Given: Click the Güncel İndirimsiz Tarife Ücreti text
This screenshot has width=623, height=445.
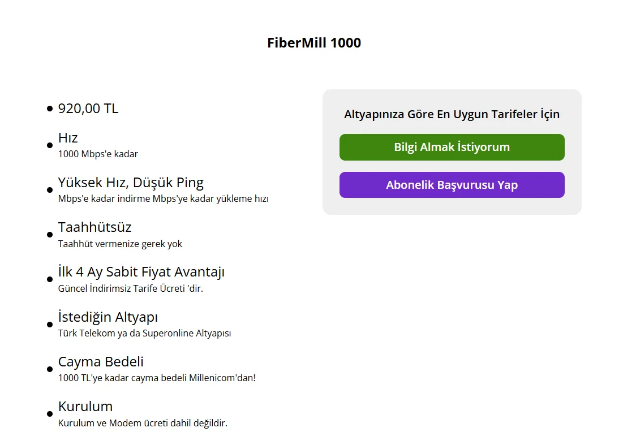Looking at the screenshot, I should pyautogui.click(x=130, y=288).
